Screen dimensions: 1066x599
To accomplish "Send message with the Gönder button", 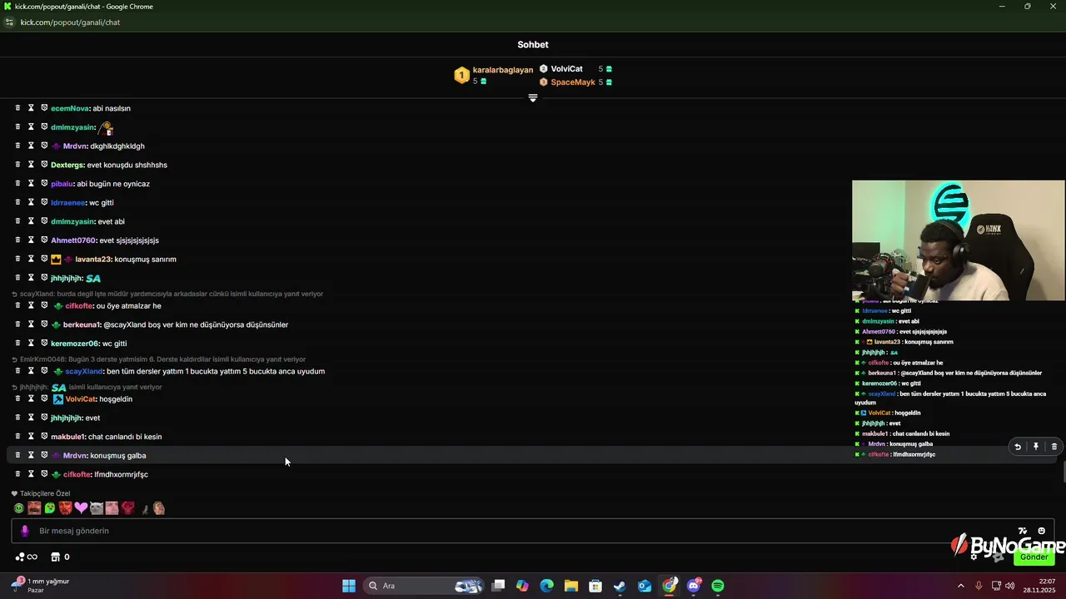I will coord(1034,557).
